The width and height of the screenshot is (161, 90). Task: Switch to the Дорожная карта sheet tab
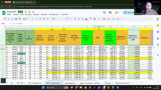pos(123,83)
